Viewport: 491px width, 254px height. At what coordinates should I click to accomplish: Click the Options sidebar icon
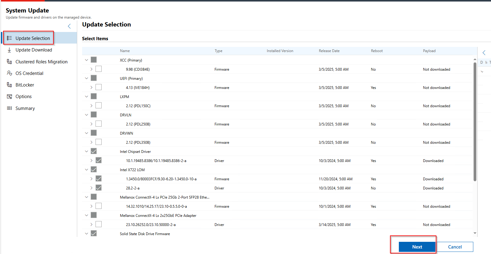point(9,97)
